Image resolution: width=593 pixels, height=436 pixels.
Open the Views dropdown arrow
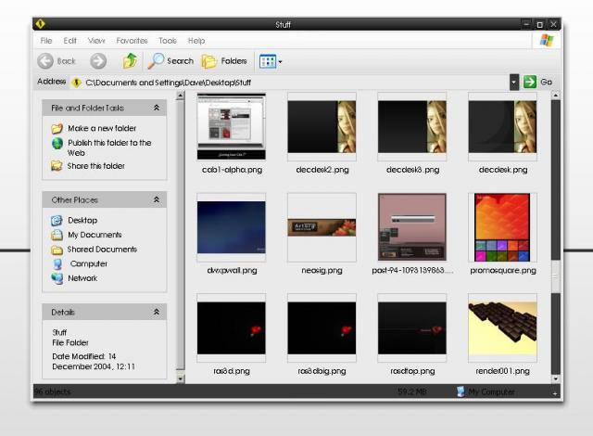coord(280,62)
